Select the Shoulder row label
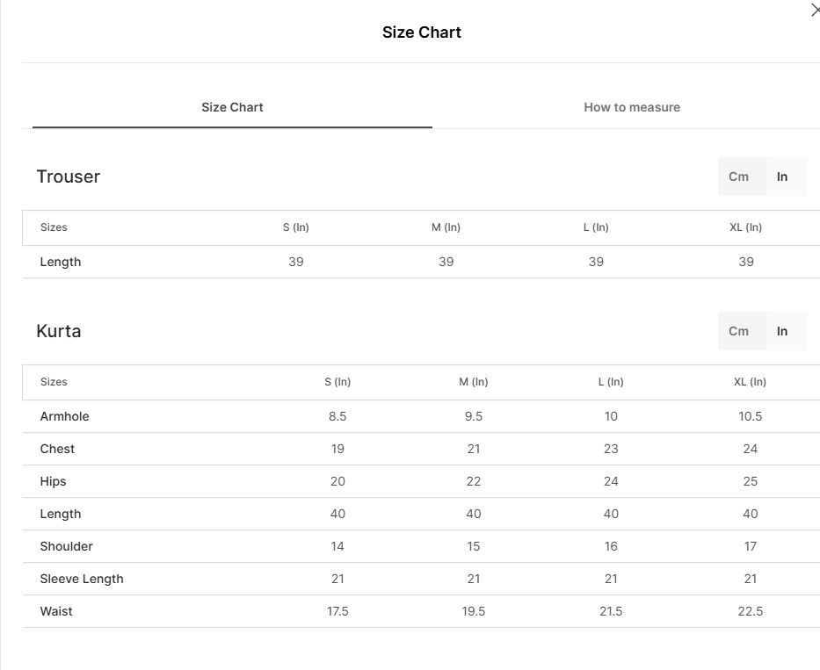 point(66,546)
